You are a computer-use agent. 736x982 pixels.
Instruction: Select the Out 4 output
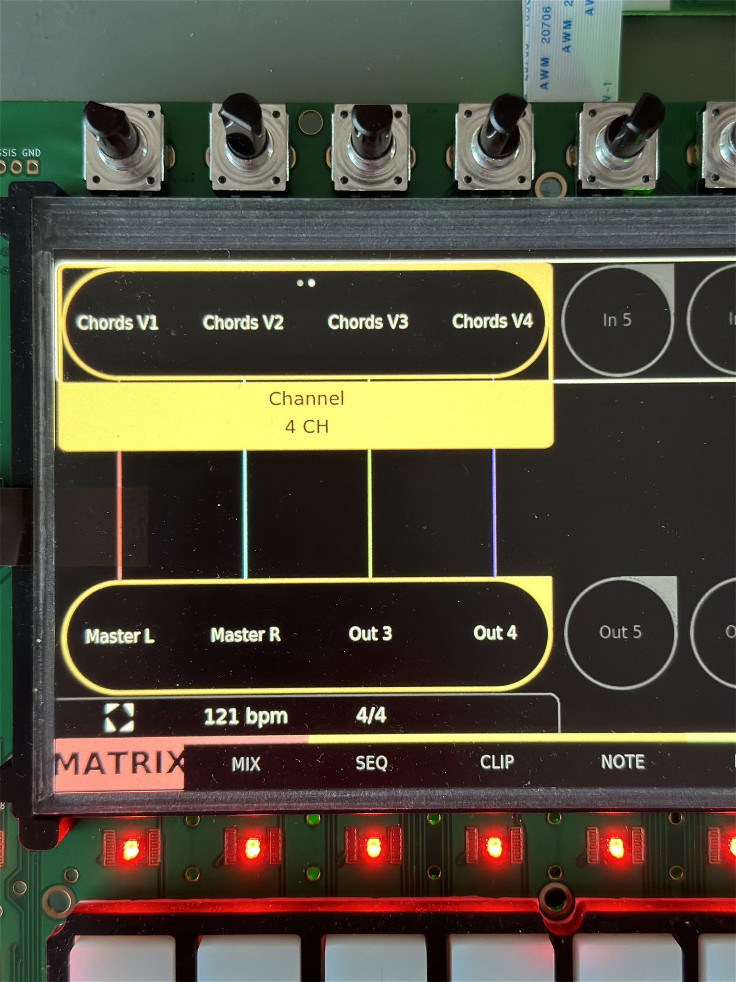click(x=495, y=633)
